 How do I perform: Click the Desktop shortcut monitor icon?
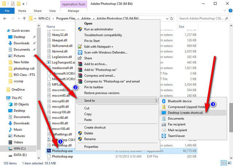pyautogui.click(x=163, y=113)
